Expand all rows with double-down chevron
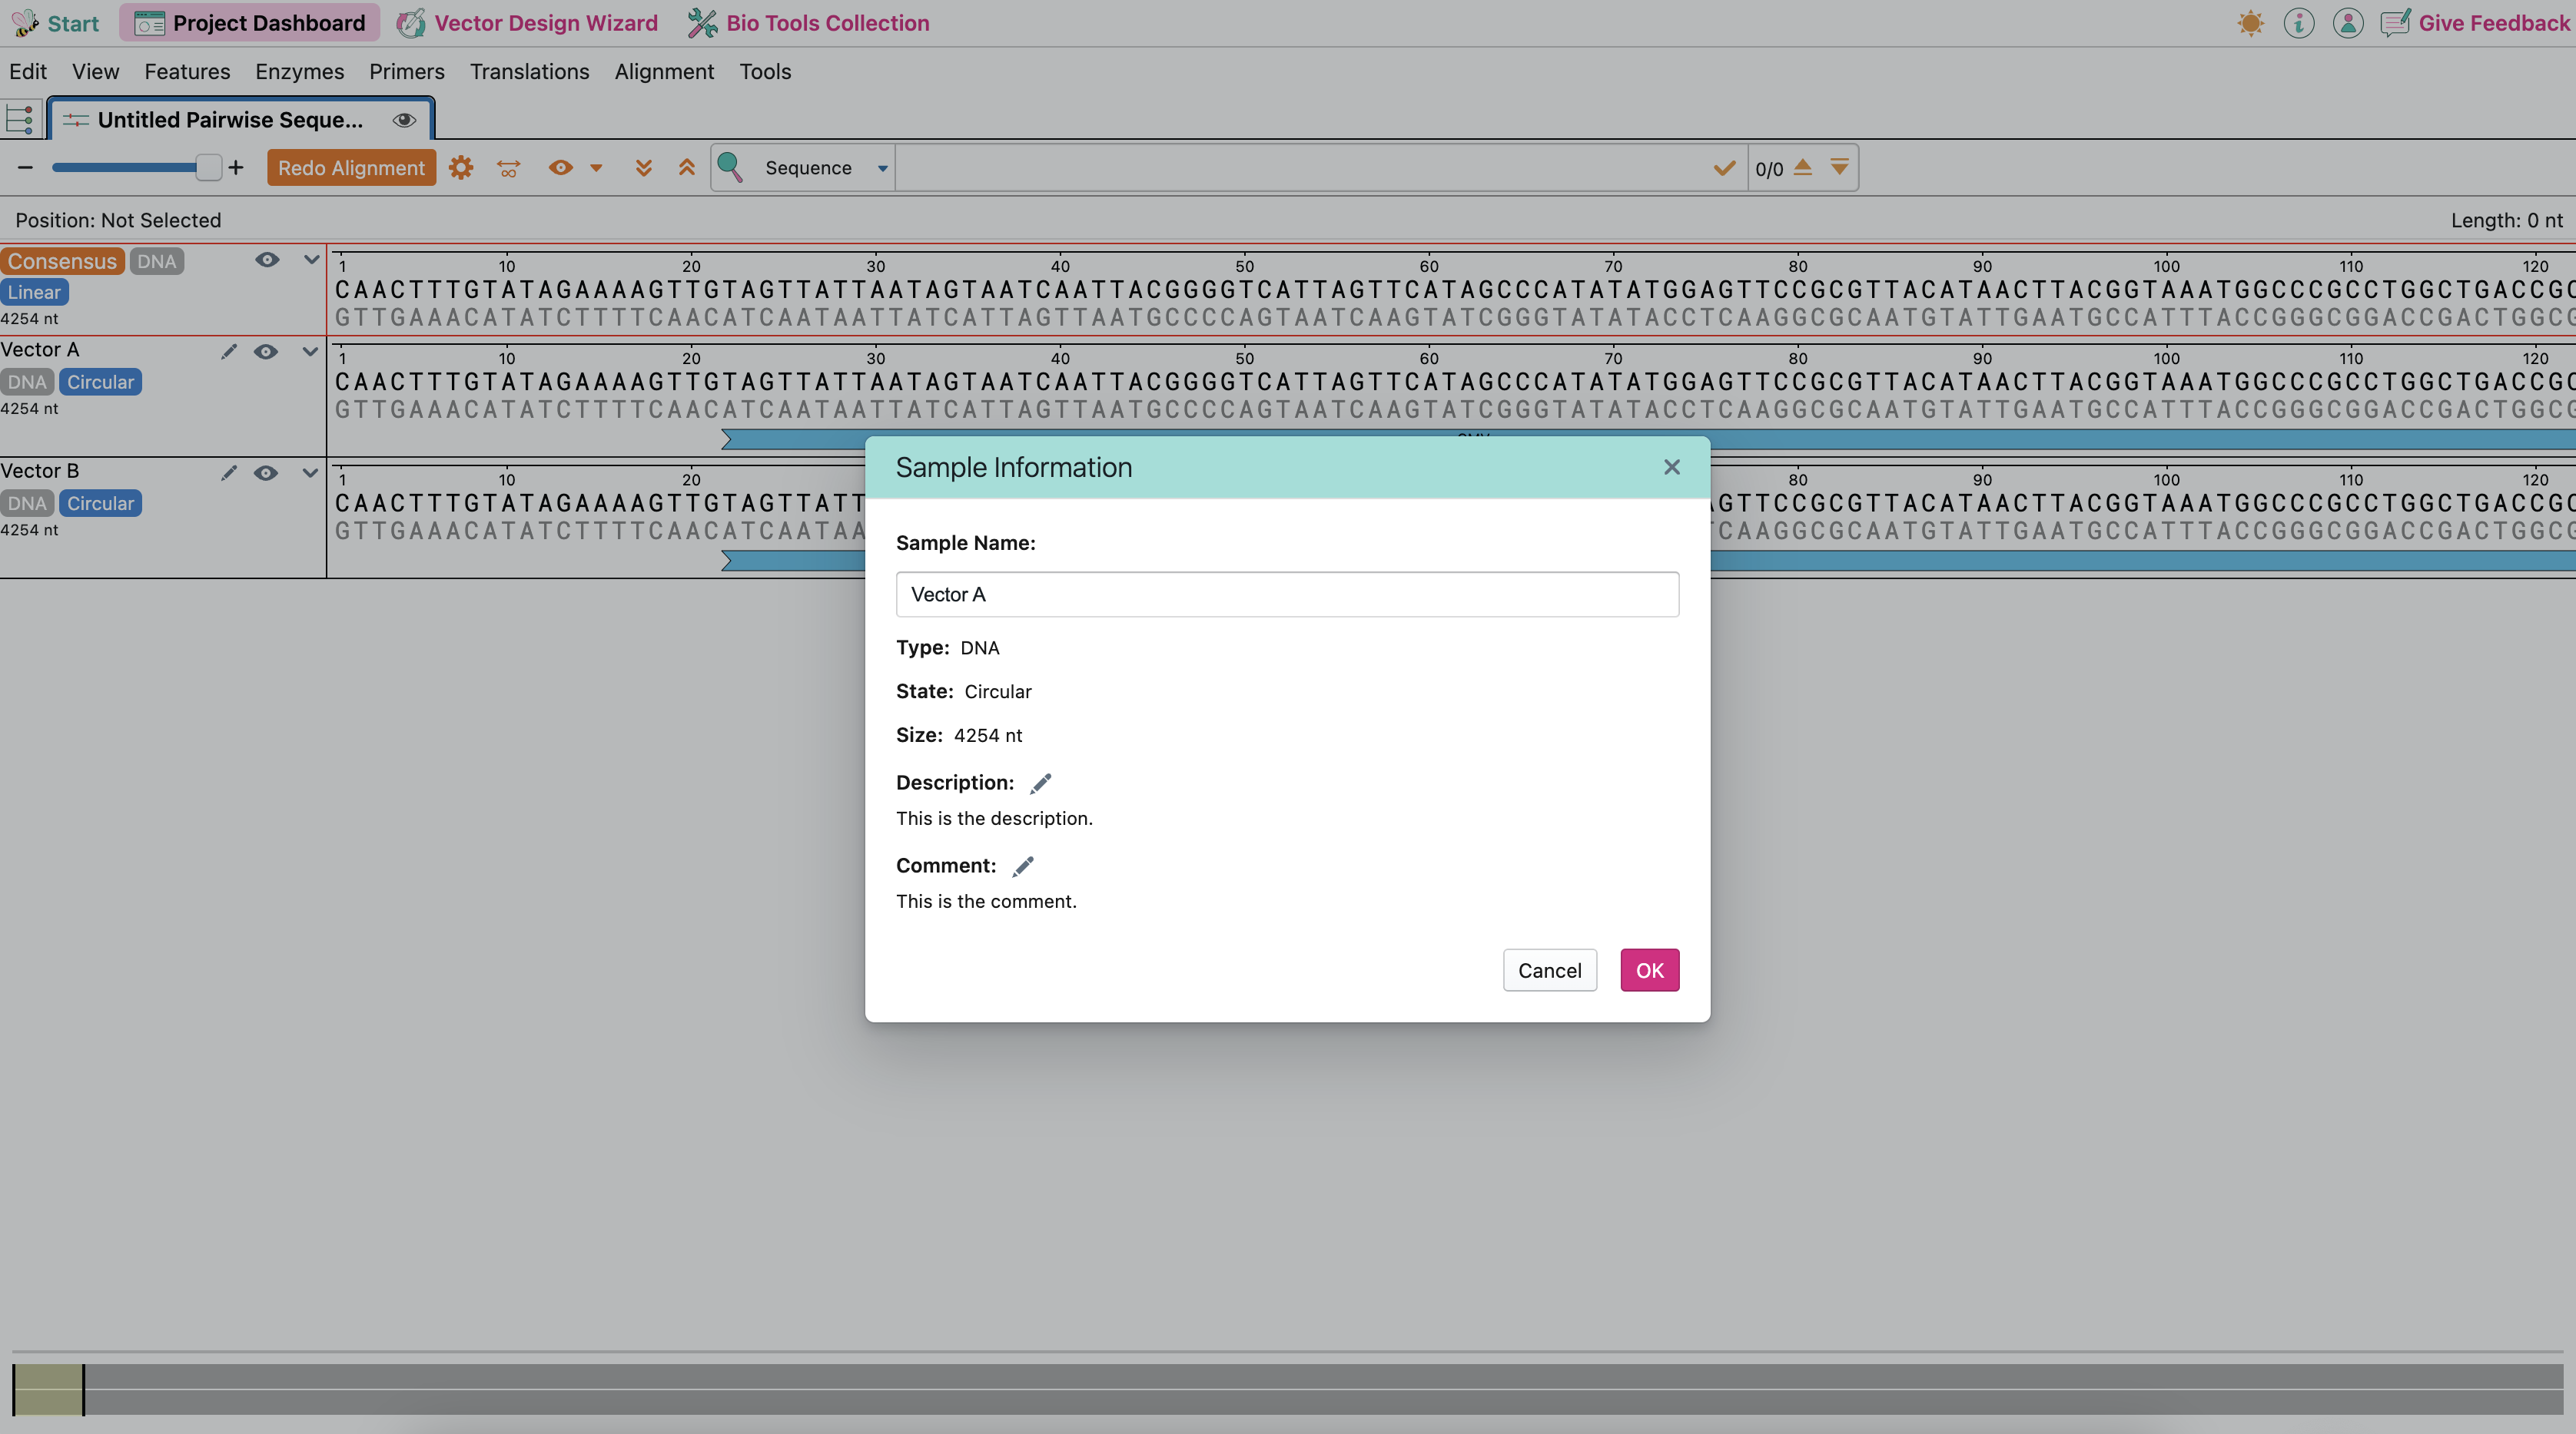 click(643, 168)
